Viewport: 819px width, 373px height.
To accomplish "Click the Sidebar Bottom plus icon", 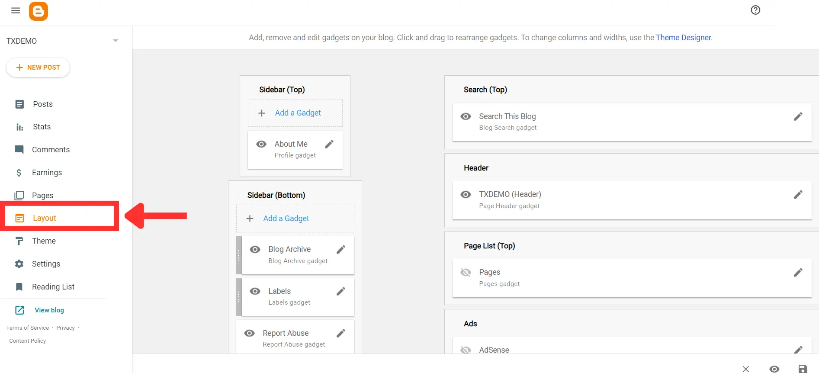I will click(x=250, y=219).
